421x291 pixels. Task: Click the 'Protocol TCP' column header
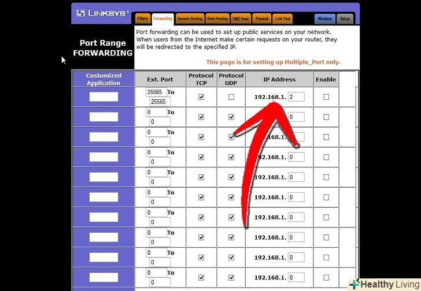click(201, 79)
